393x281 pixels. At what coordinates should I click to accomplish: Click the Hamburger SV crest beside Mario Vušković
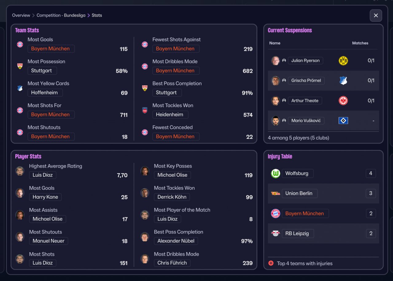pos(343,121)
